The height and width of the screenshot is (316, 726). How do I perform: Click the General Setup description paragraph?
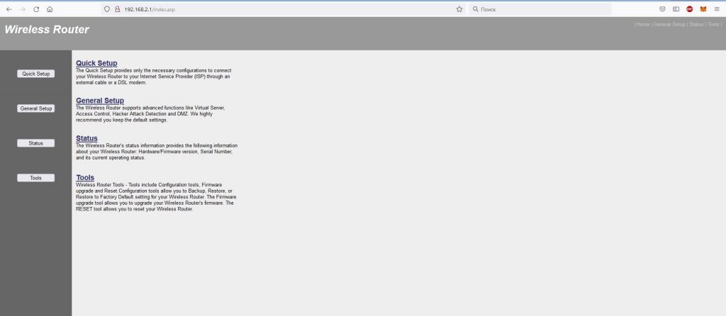151,114
